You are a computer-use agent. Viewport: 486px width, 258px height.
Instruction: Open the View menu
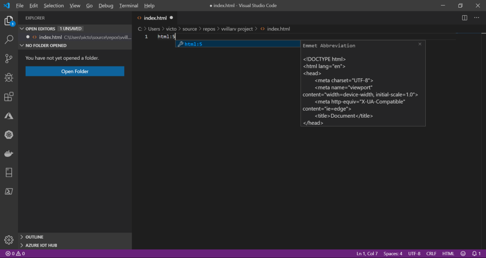click(75, 6)
